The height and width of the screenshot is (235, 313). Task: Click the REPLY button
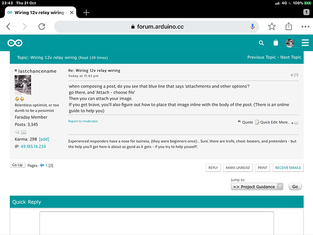pos(213,168)
